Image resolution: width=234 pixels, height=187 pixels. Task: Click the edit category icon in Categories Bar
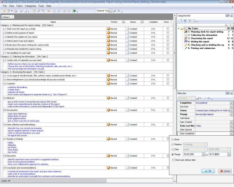tap(190, 21)
